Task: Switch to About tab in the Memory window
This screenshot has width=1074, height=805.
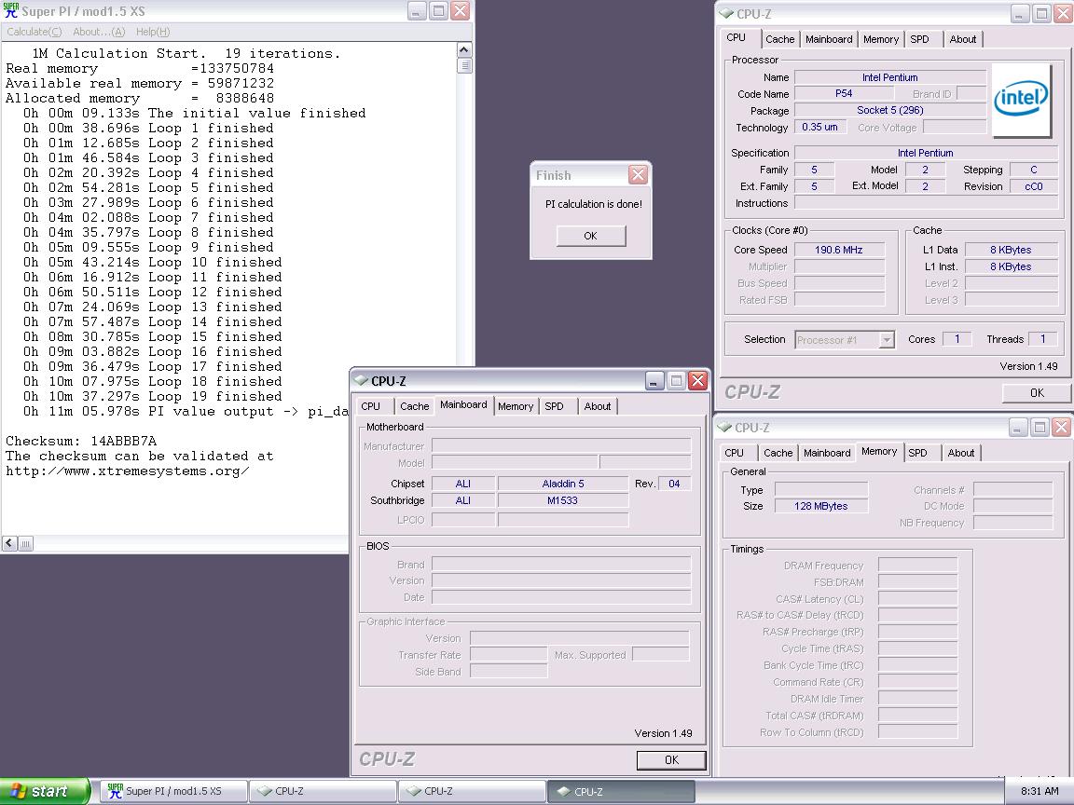Action: [961, 453]
